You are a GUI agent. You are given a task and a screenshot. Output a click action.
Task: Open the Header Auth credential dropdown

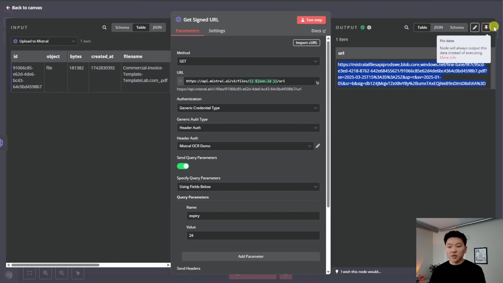tap(245, 146)
